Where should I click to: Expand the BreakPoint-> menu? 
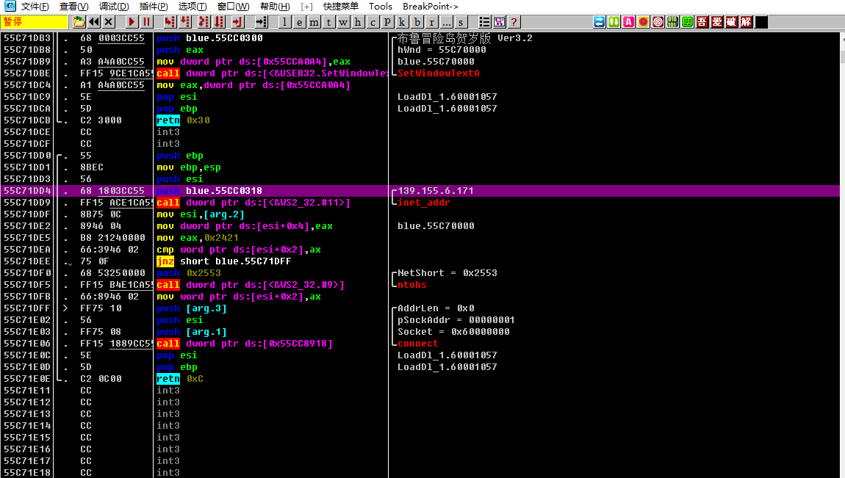pyautogui.click(x=431, y=7)
